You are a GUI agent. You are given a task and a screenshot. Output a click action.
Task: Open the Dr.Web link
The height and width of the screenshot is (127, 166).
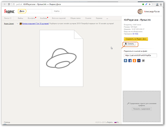click(135, 34)
